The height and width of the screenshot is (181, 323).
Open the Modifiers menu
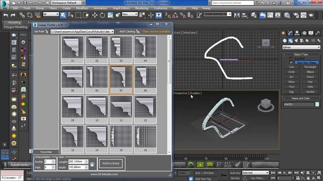(82, 8)
